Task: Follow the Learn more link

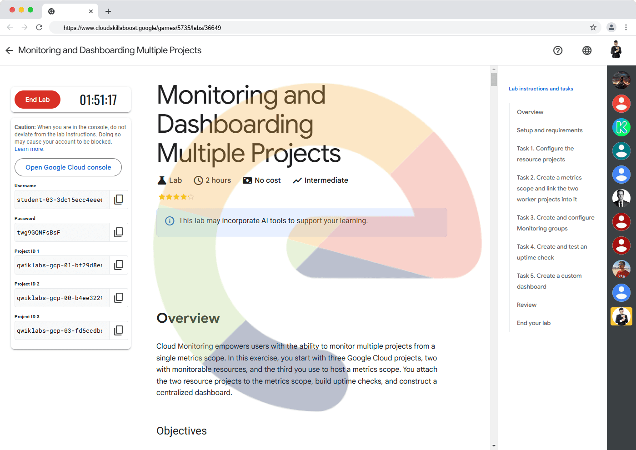Action: (x=29, y=149)
